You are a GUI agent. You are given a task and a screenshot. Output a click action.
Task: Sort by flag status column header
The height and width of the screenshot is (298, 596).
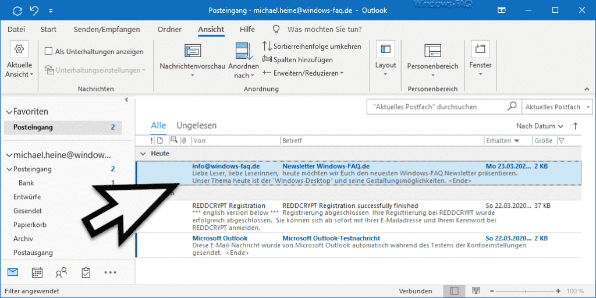coord(562,141)
